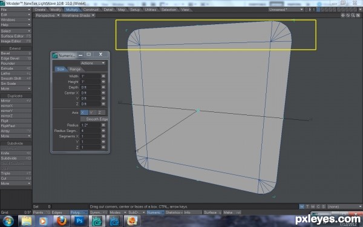This screenshot has height=227, width=363.
Task: Switch to first LightWave taskbar icon
Action: coord(97,221)
